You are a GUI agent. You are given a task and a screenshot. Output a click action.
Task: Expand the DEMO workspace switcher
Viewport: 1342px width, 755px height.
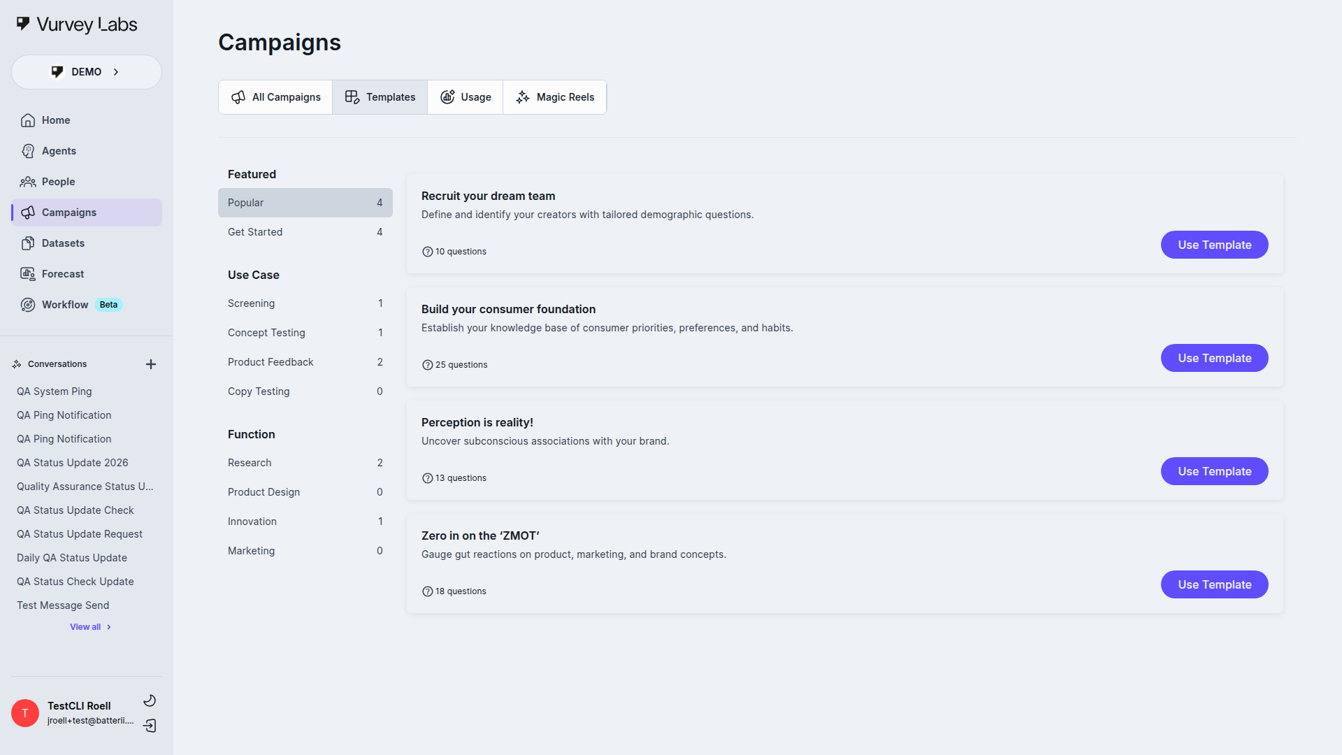tap(86, 71)
